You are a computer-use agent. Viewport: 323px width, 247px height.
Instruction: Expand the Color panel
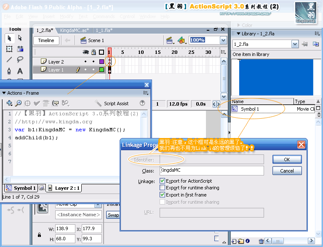coord(238,25)
